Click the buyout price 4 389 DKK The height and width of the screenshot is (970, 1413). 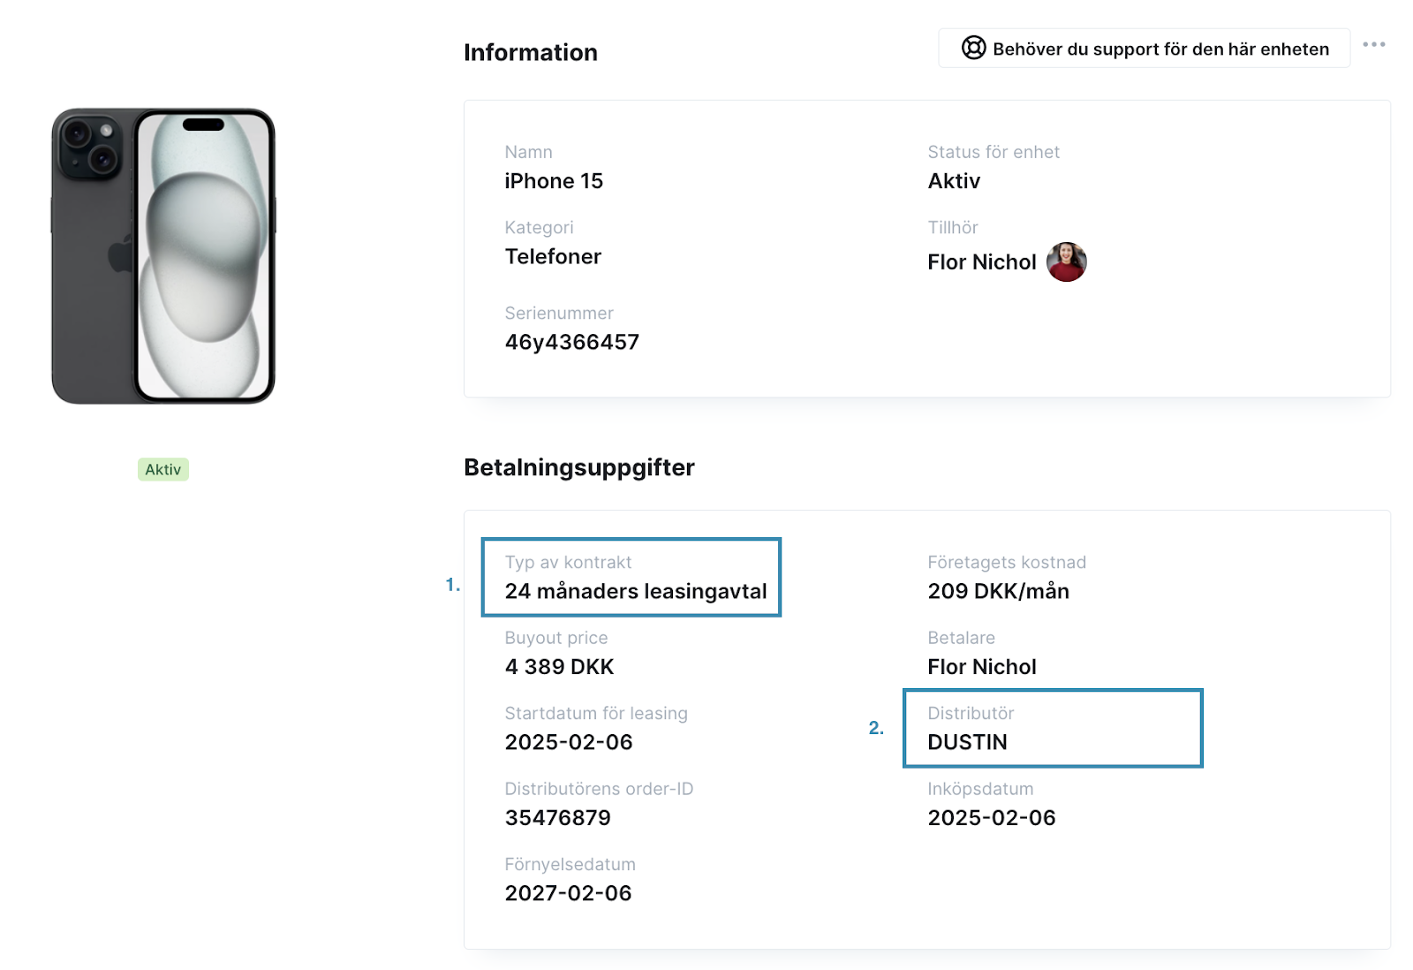pos(559,667)
